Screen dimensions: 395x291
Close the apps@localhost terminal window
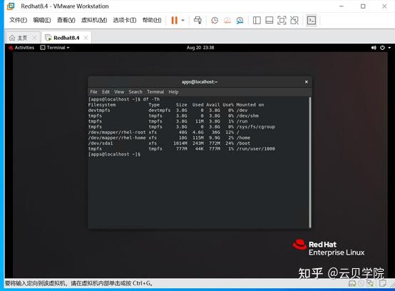click(x=307, y=82)
